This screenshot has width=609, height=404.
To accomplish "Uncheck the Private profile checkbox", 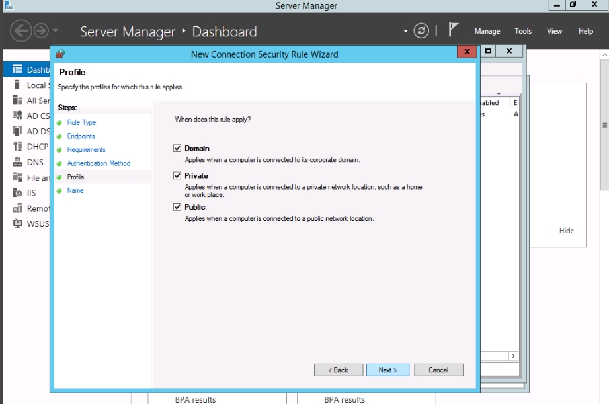I will (177, 176).
